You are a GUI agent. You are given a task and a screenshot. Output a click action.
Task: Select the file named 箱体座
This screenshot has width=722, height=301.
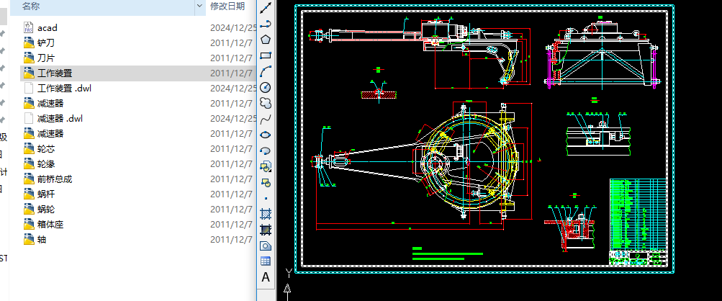[50, 225]
